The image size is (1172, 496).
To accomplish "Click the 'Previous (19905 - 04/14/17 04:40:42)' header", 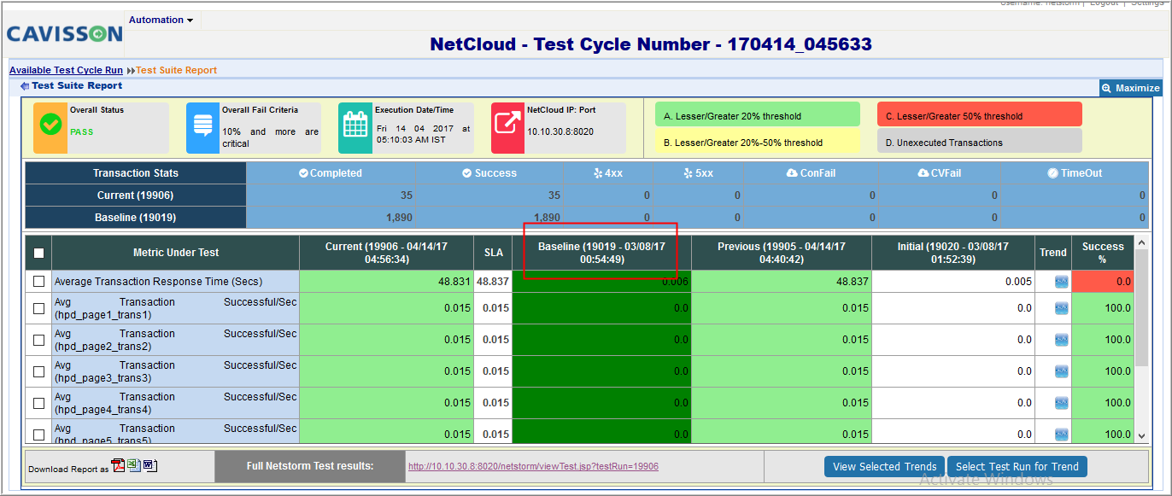I will (782, 253).
